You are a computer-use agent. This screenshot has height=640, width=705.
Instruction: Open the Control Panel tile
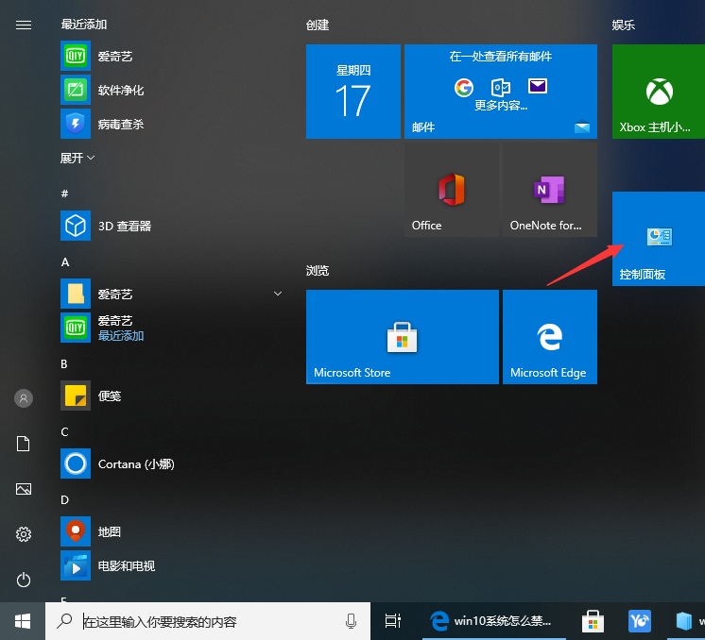click(659, 239)
